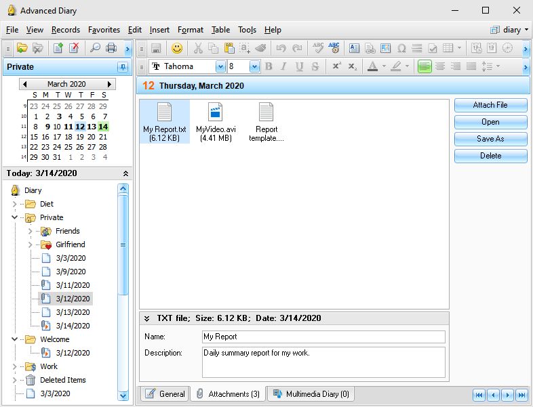Toggle bold formatting
The height and width of the screenshot is (407, 533).
pyautogui.click(x=269, y=66)
